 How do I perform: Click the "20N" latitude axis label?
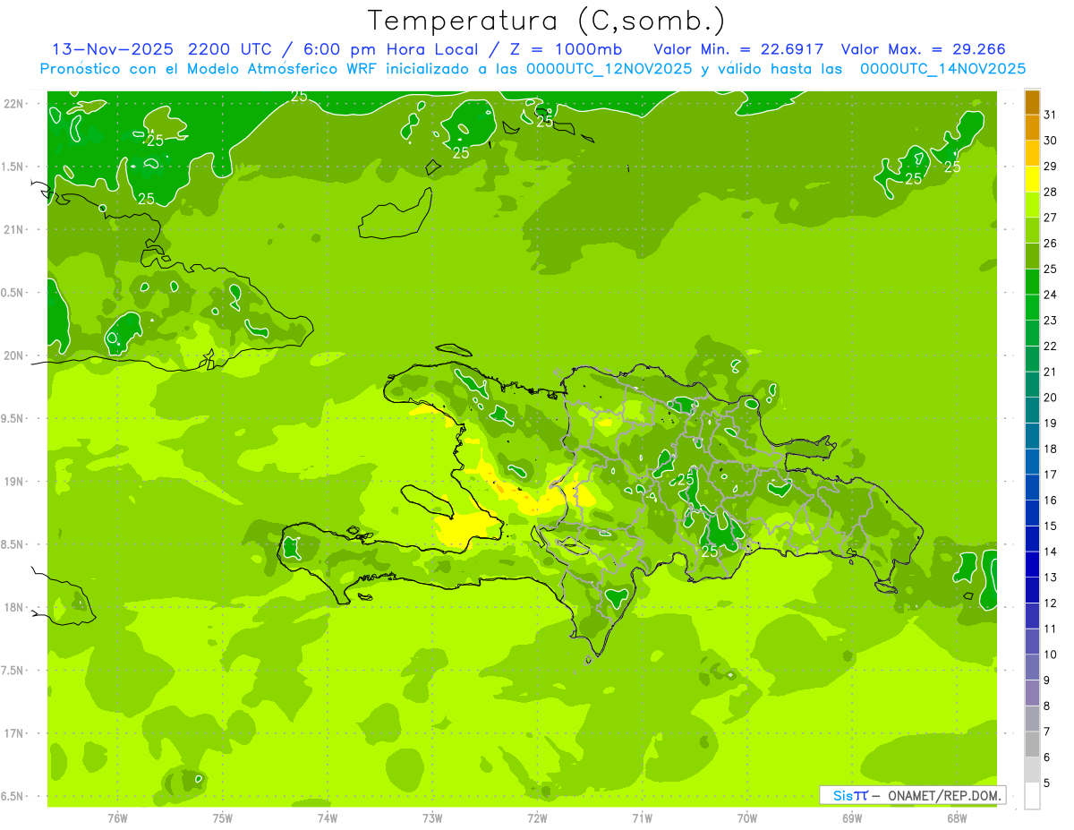coord(14,355)
